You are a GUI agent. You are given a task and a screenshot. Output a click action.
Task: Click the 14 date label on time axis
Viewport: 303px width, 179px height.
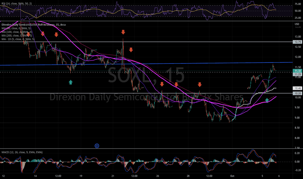click(x=35, y=176)
